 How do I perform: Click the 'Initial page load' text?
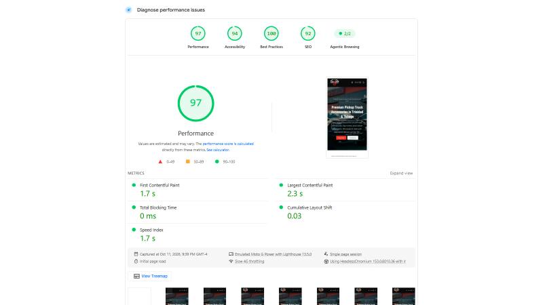153,262
